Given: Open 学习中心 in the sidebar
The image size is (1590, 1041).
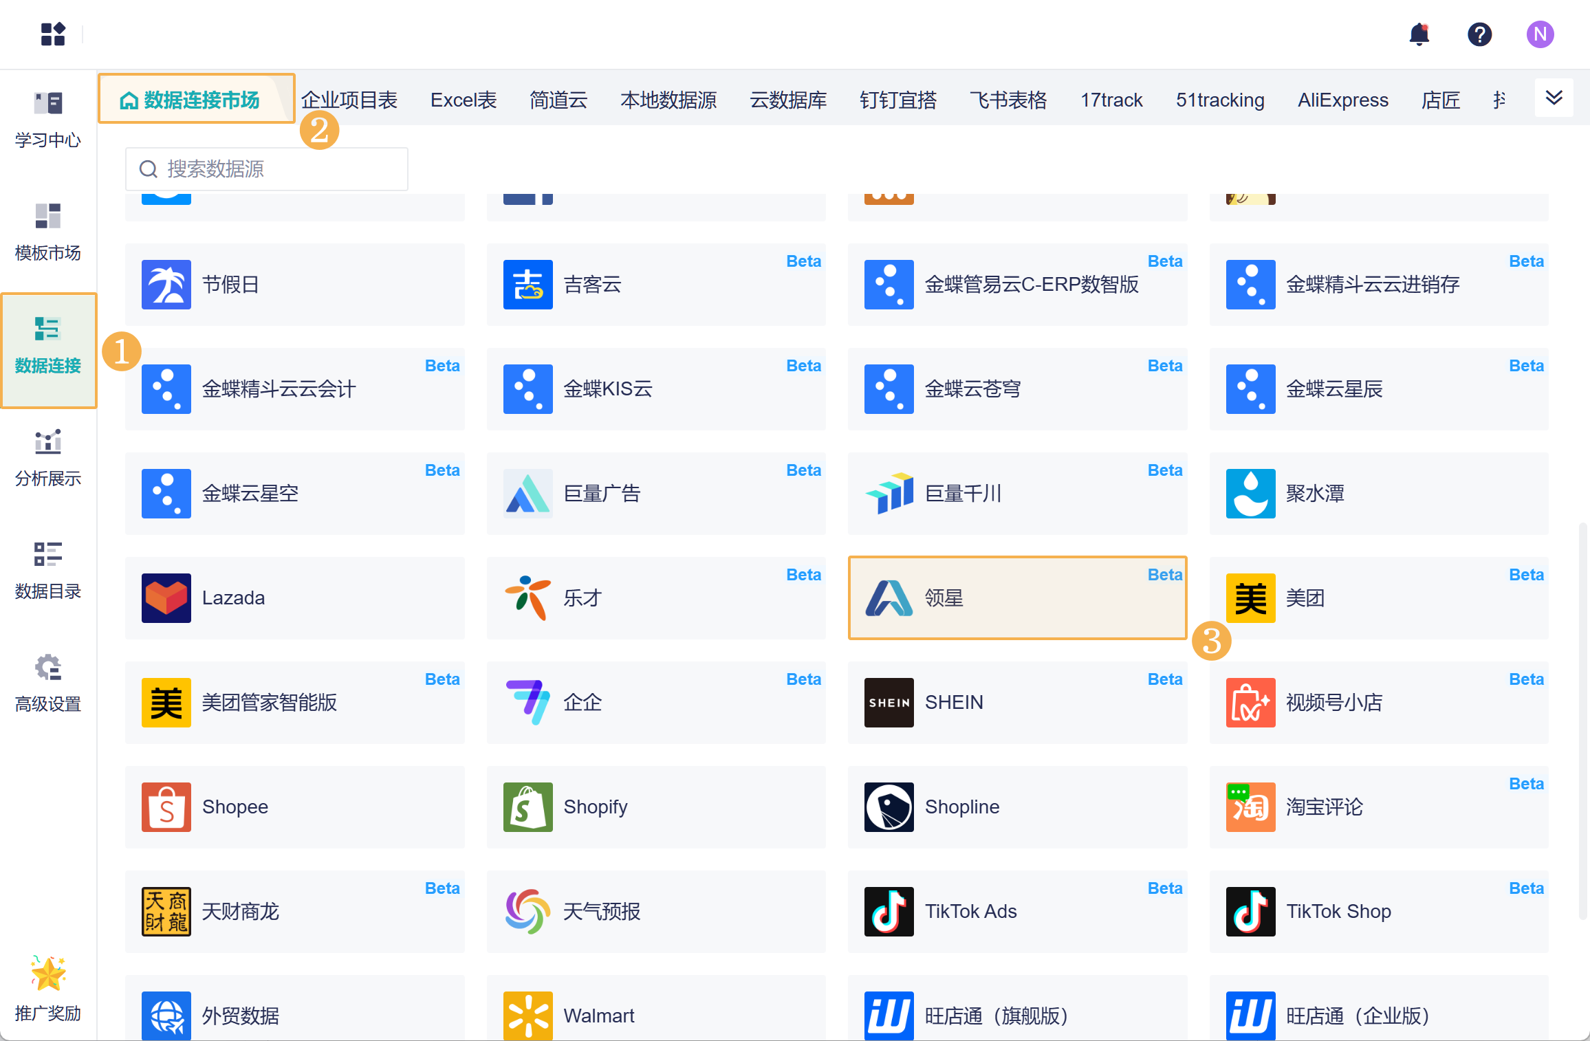Looking at the screenshot, I should click(x=48, y=120).
